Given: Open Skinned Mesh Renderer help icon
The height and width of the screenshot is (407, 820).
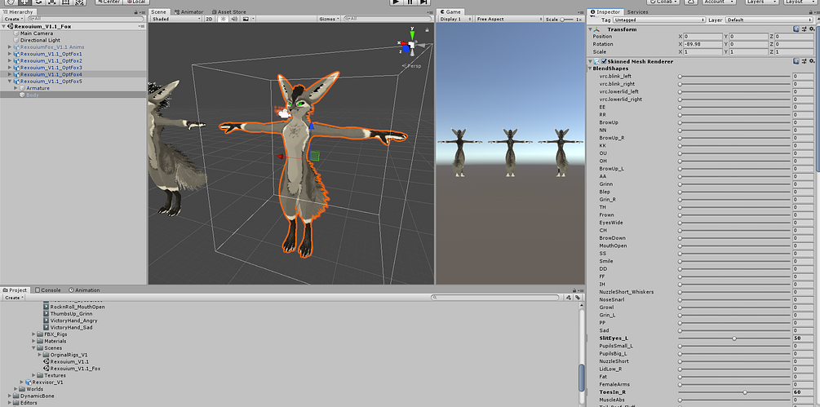Looking at the screenshot, I should (x=796, y=61).
